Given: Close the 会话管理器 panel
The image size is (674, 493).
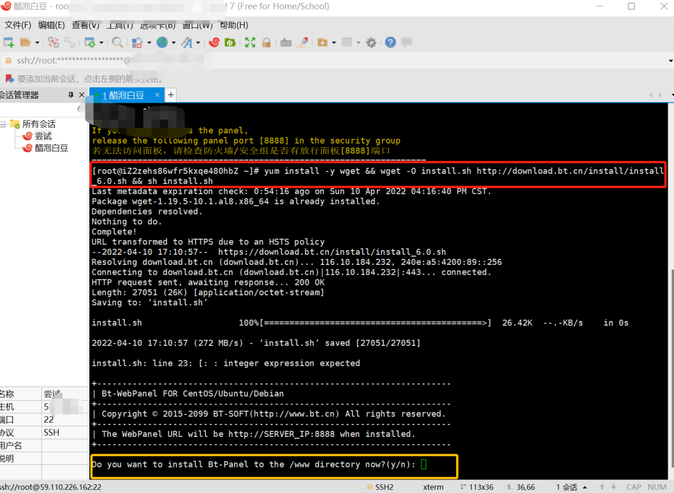Looking at the screenshot, I should (x=82, y=95).
